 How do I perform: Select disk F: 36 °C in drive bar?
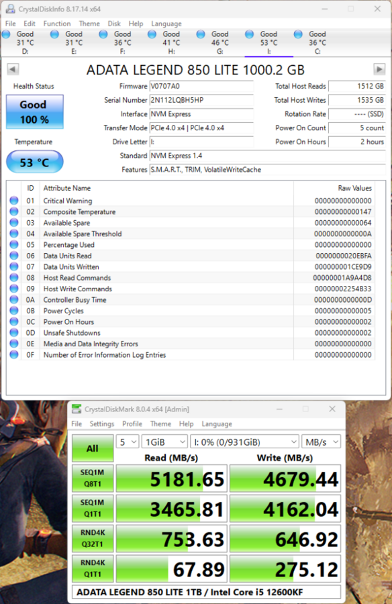(x=123, y=43)
